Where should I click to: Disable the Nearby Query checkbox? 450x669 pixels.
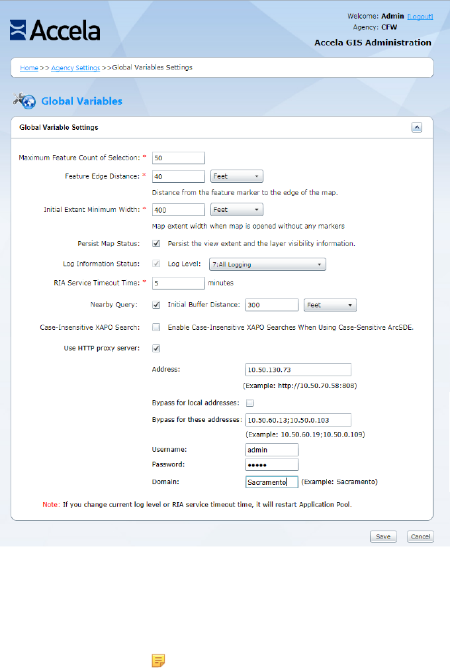156,305
